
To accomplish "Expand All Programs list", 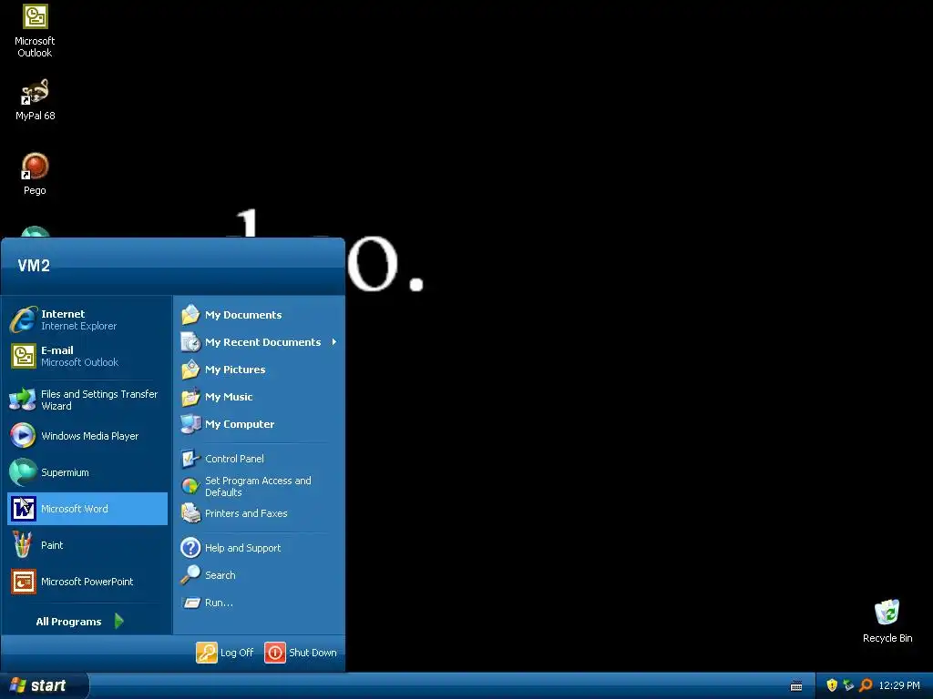I will [80, 621].
